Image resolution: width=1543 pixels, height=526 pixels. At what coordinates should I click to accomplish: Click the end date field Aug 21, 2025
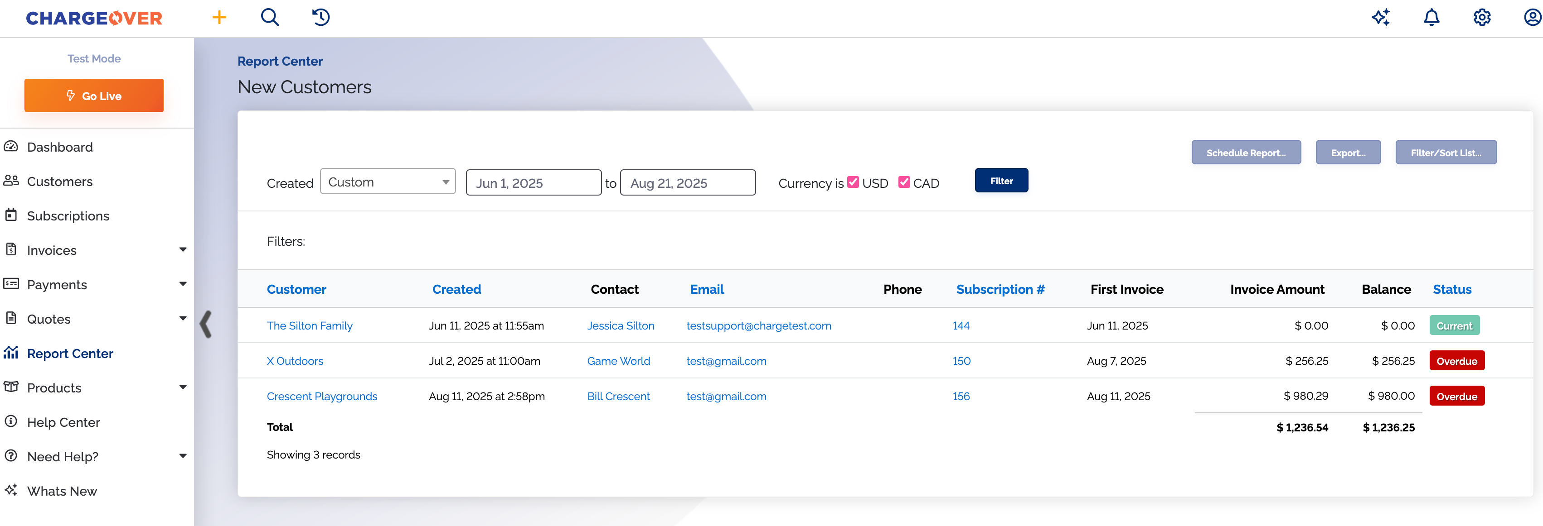click(688, 182)
